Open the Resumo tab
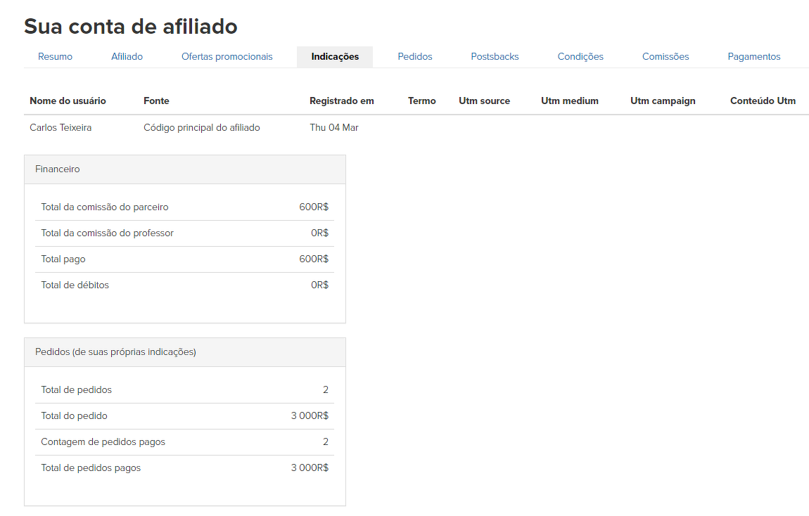Viewport: 809px width, 516px height. pos(55,57)
